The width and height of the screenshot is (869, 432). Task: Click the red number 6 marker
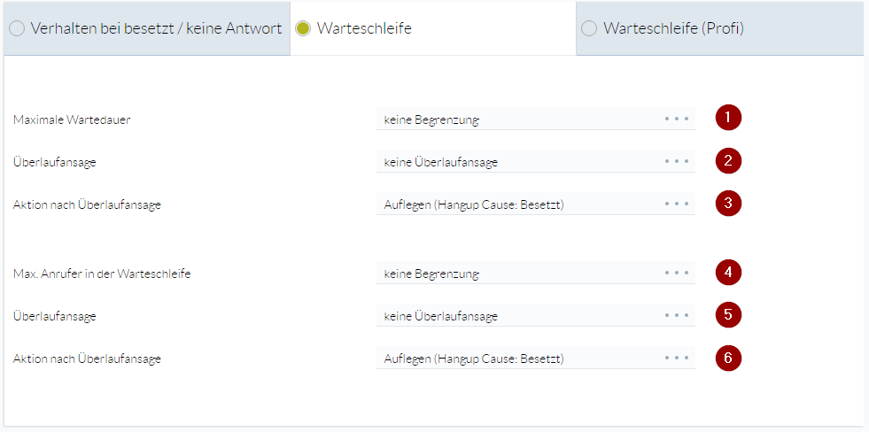pyautogui.click(x=728, y=358)
